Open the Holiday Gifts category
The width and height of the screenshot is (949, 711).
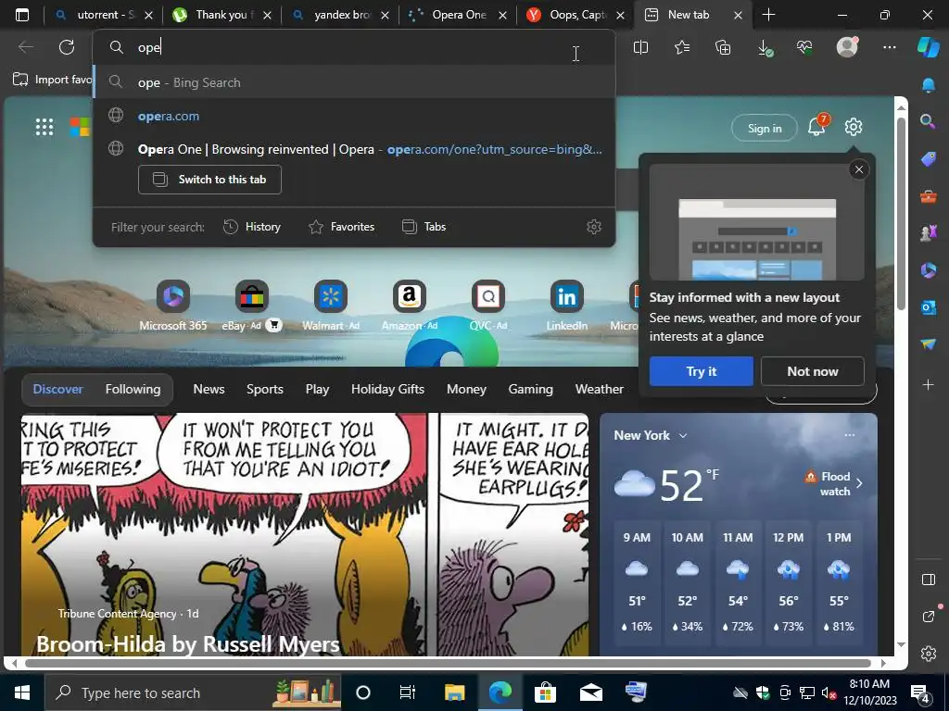pyautogui.click(x=387, y=390)
